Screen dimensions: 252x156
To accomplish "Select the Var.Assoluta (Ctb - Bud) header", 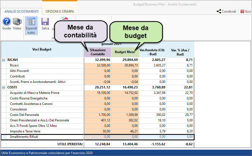I will click(x=152, y=52).
